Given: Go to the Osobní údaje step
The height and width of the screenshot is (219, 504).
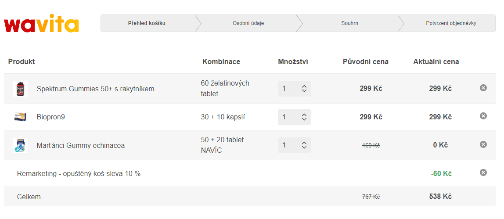Looking at the screenshot, I should tap(248, 23).
